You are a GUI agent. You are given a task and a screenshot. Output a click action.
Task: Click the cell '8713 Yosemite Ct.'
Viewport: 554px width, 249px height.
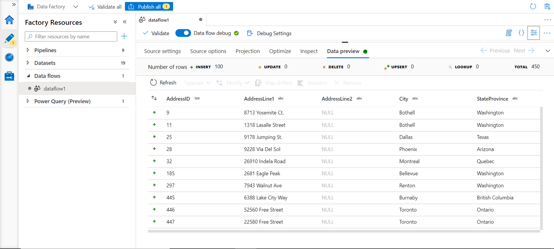click(x=264, y=113)
